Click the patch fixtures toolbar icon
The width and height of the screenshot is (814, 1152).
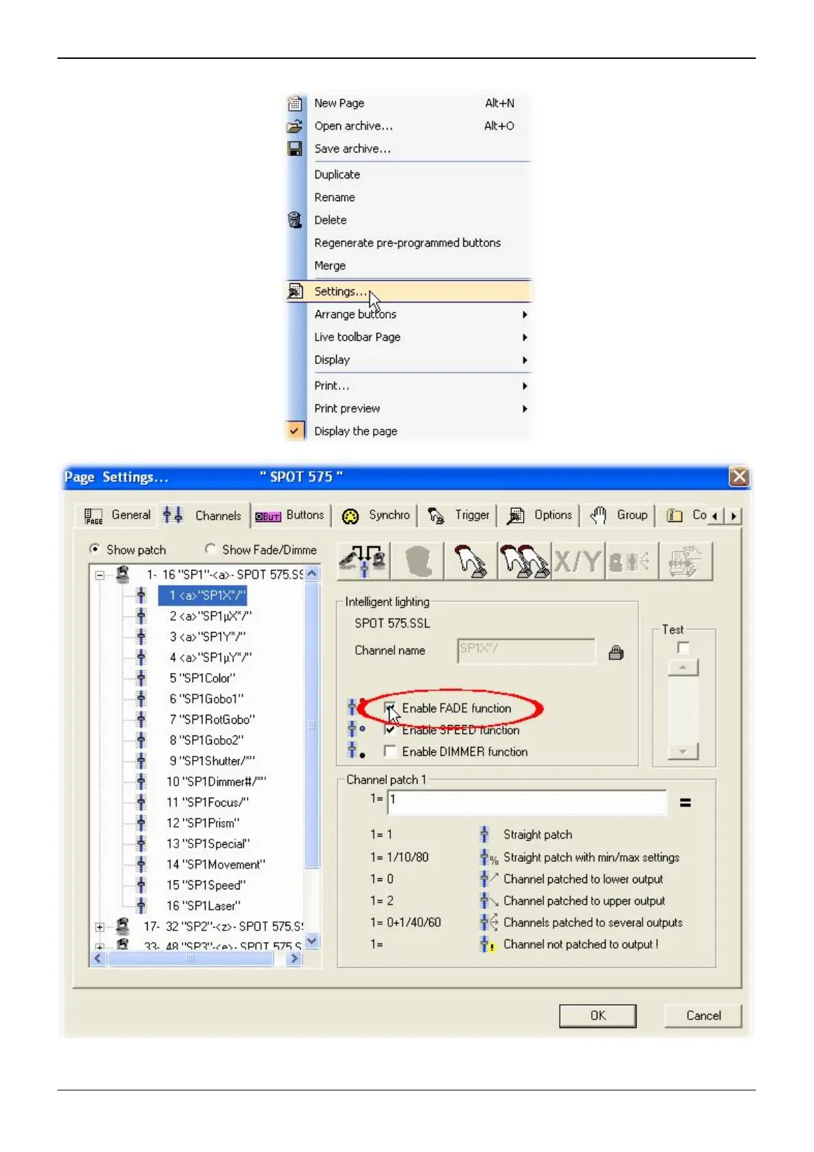point(364,562)
